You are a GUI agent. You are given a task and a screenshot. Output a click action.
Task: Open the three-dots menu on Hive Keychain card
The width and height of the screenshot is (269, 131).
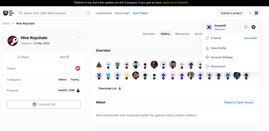(78, 37)
